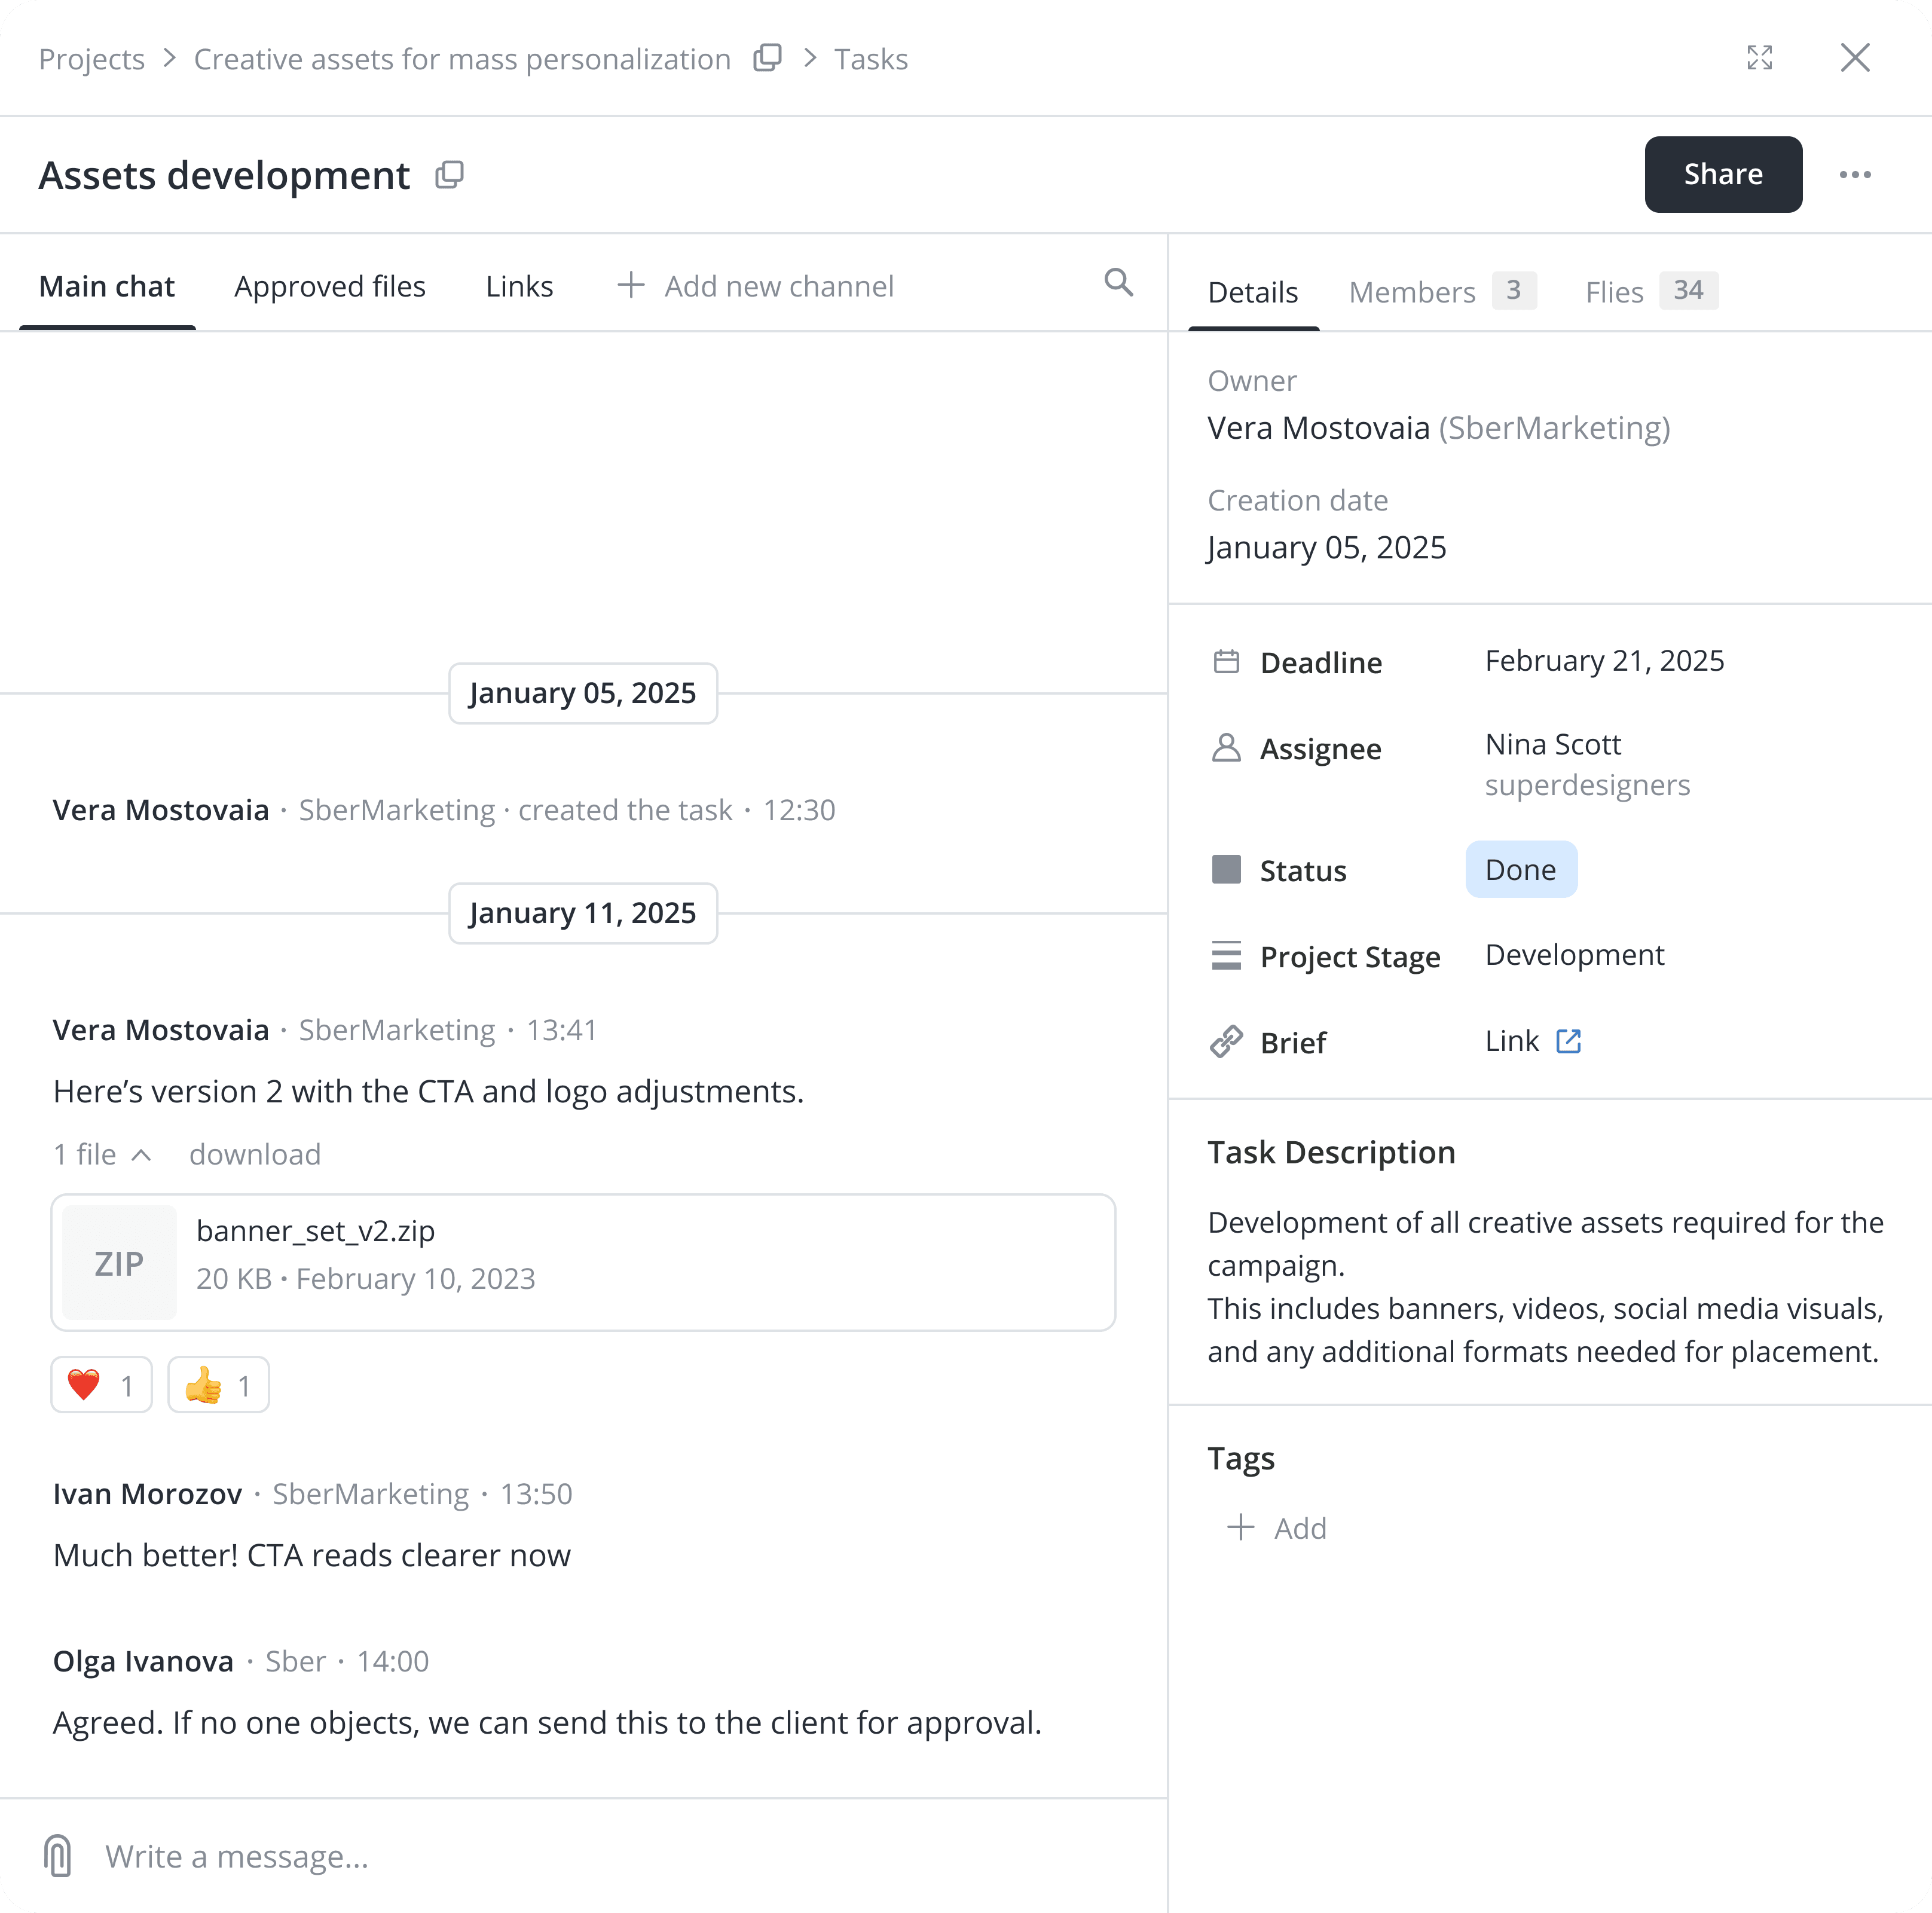Screen dimensions: 1932x1913
Task: Open Brief link external icon
Action: tap(1568, 1041)
